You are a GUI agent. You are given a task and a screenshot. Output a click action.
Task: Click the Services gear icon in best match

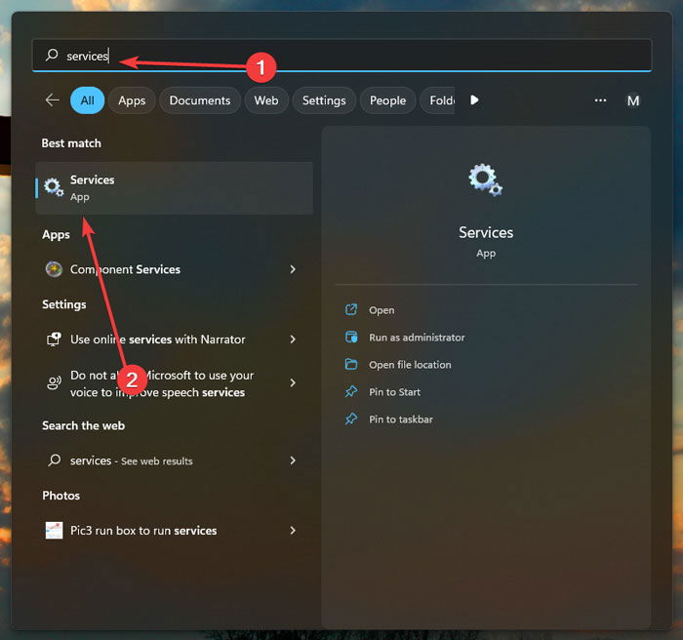click(x=54, y=187)
